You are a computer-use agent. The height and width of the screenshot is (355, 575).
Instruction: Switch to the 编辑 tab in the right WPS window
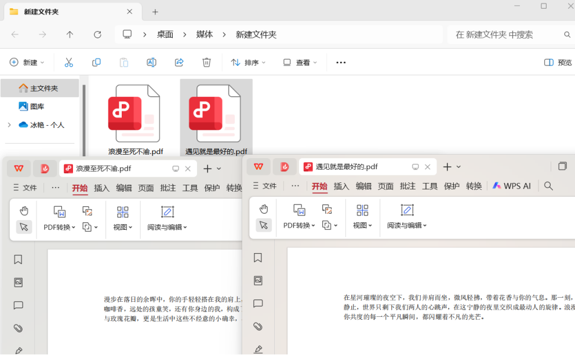(363, 186)
